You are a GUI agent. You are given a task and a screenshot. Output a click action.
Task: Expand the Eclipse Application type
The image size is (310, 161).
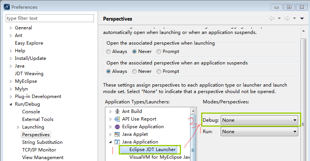(x=110, y=127)
